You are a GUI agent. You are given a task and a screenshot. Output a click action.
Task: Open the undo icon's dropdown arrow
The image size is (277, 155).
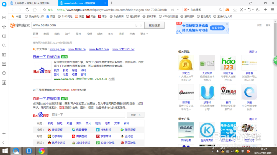pyautogui.click(x=253, y=10)
